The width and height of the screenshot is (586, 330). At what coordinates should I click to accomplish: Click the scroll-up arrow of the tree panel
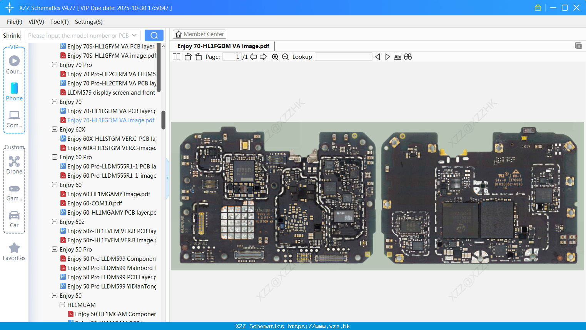(163, 46)
